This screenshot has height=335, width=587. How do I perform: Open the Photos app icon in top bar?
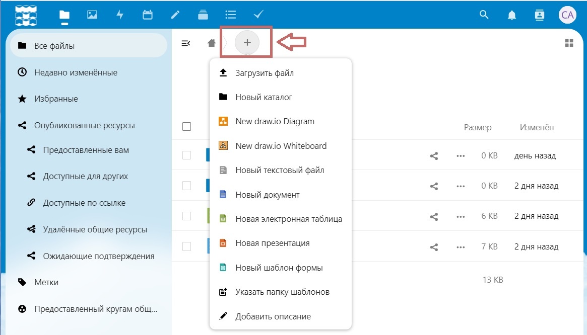coord(92,15)
